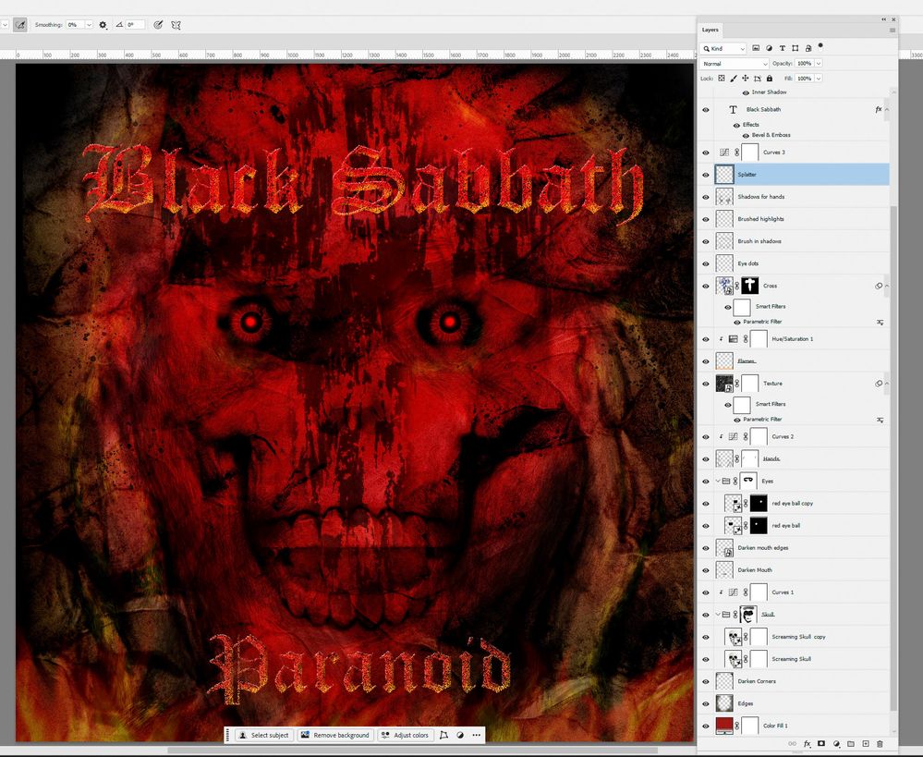Click Select subject button
This screenshot has width=923, height=757.
tap(263, 735)
